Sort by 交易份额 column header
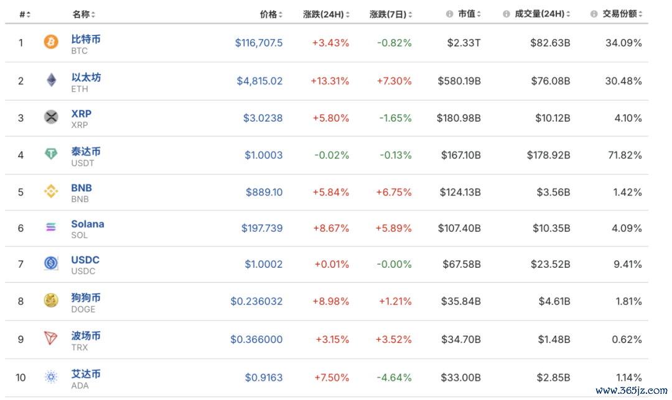The image size is (672, 400). coord(622,14)
